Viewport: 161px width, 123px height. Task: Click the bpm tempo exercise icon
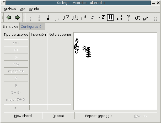click(146, 18)
